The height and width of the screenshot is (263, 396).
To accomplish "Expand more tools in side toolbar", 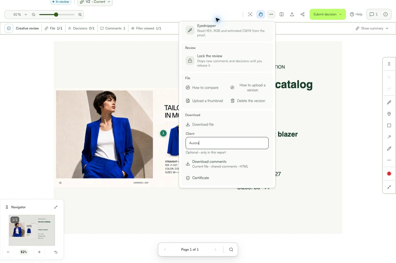I will 389,160.
